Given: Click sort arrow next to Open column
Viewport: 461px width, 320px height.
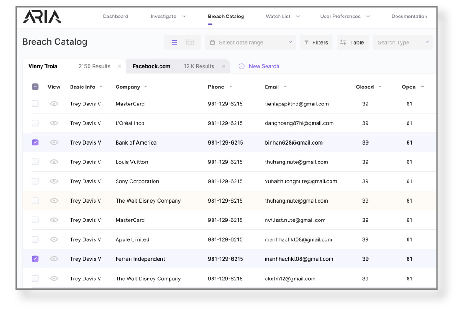Looking at the screenshot, I should click(x=422, y=87).
